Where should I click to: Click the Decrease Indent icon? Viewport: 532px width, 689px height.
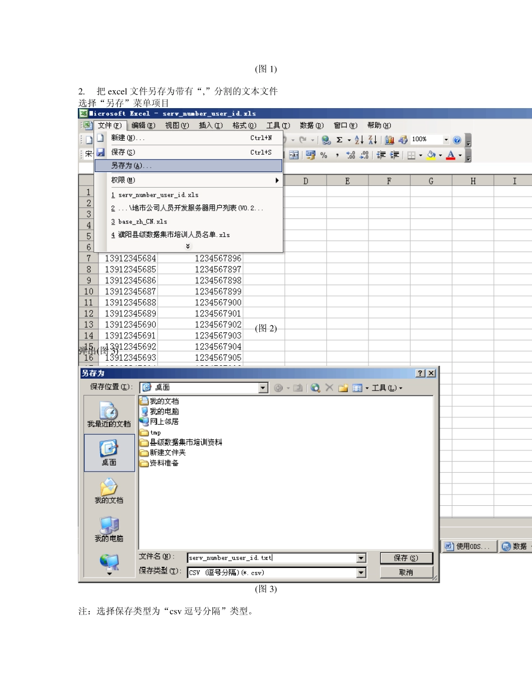[381, 155]
